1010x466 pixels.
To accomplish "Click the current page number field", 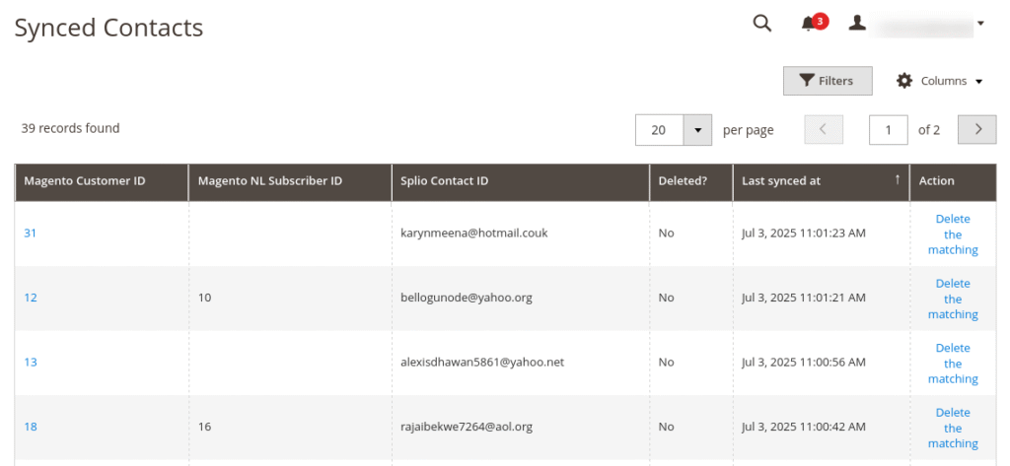I will (888, 129).
